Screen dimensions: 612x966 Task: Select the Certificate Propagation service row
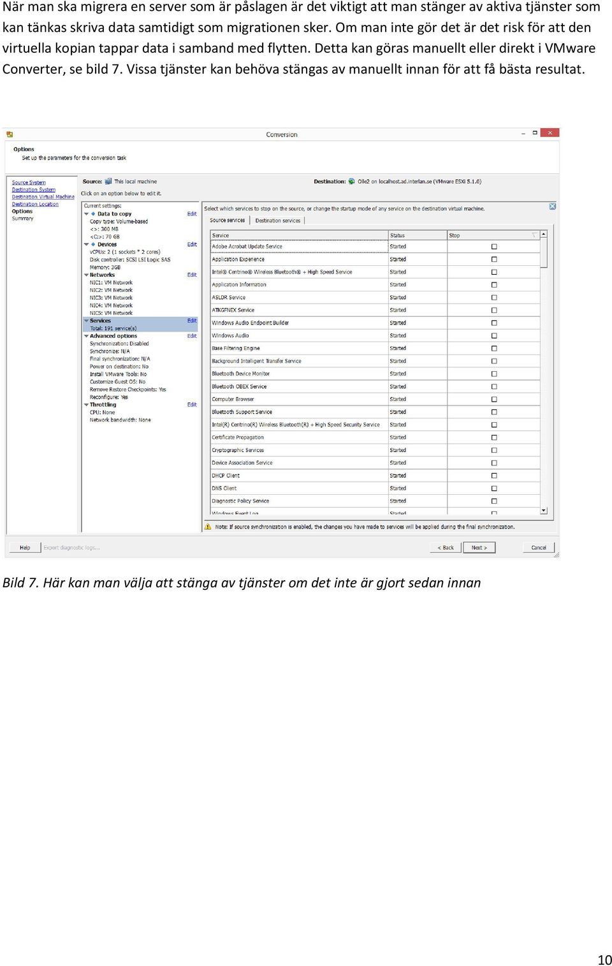(376, 438)
